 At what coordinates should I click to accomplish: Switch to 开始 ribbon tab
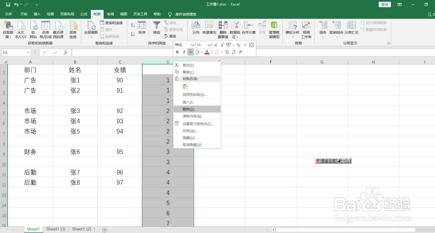(x=24, y=14)
